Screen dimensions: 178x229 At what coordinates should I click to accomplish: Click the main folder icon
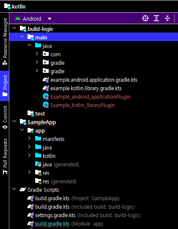31,37
